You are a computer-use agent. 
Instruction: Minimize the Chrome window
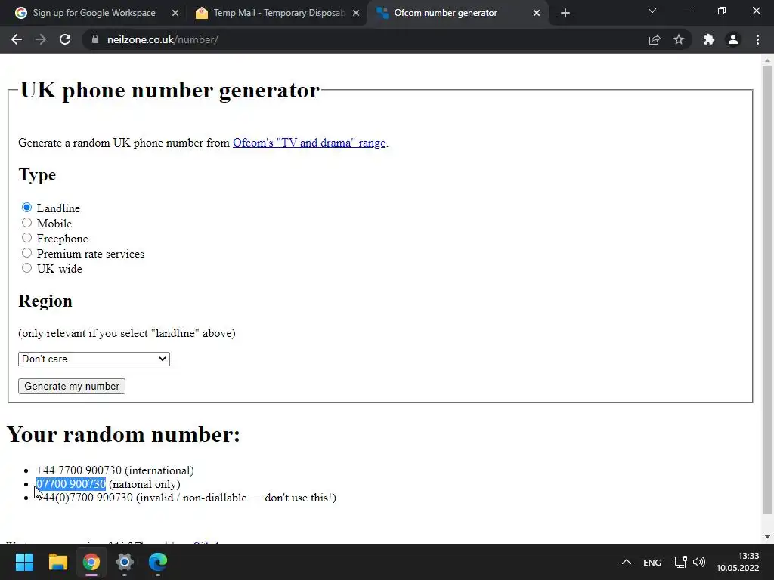click(686, 11)
